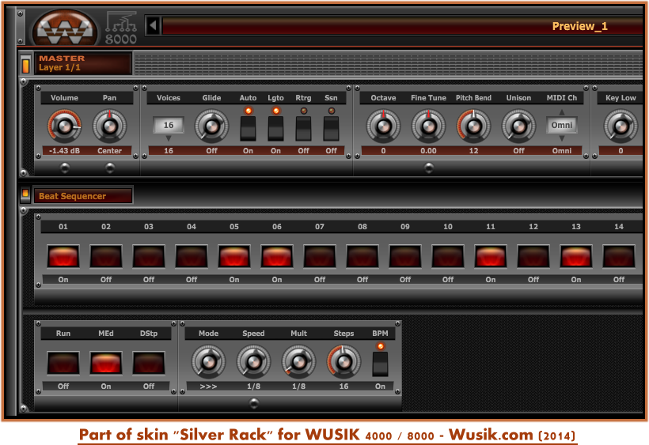This screenshot has width=649, height=445.
Task: Select the MASTER Layer 1/1 tab
Action: click(x=83, y=63)
